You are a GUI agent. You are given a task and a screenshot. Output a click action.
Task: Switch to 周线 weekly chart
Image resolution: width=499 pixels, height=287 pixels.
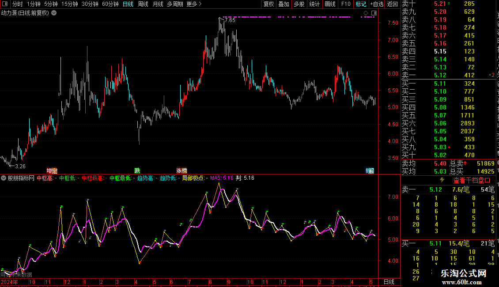tap(143, 4)
